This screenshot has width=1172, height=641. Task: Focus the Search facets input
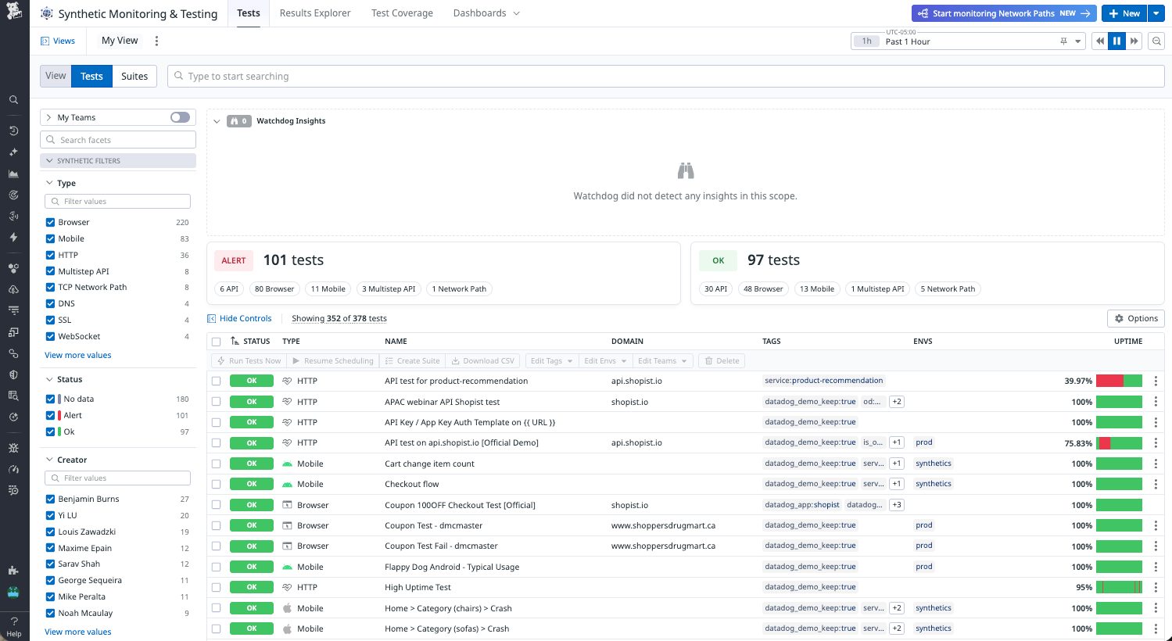[118, 140]
